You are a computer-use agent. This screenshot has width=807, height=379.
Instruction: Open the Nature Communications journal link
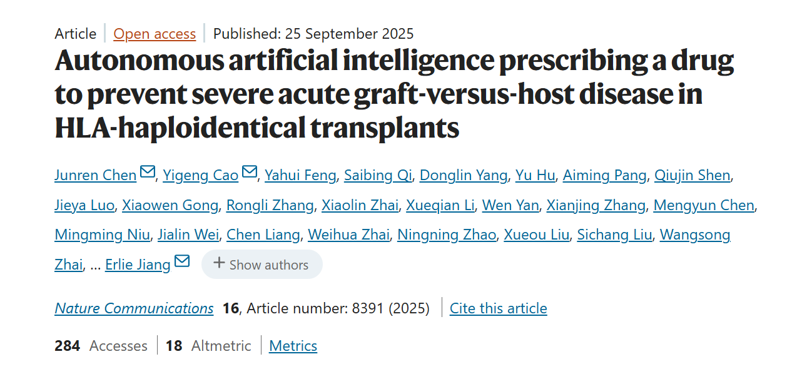click(x=134, y=308)
